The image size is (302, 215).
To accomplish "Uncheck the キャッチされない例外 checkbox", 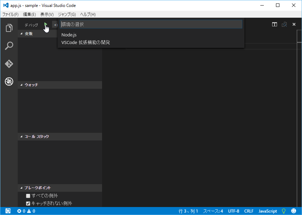I will coord(28,204).
